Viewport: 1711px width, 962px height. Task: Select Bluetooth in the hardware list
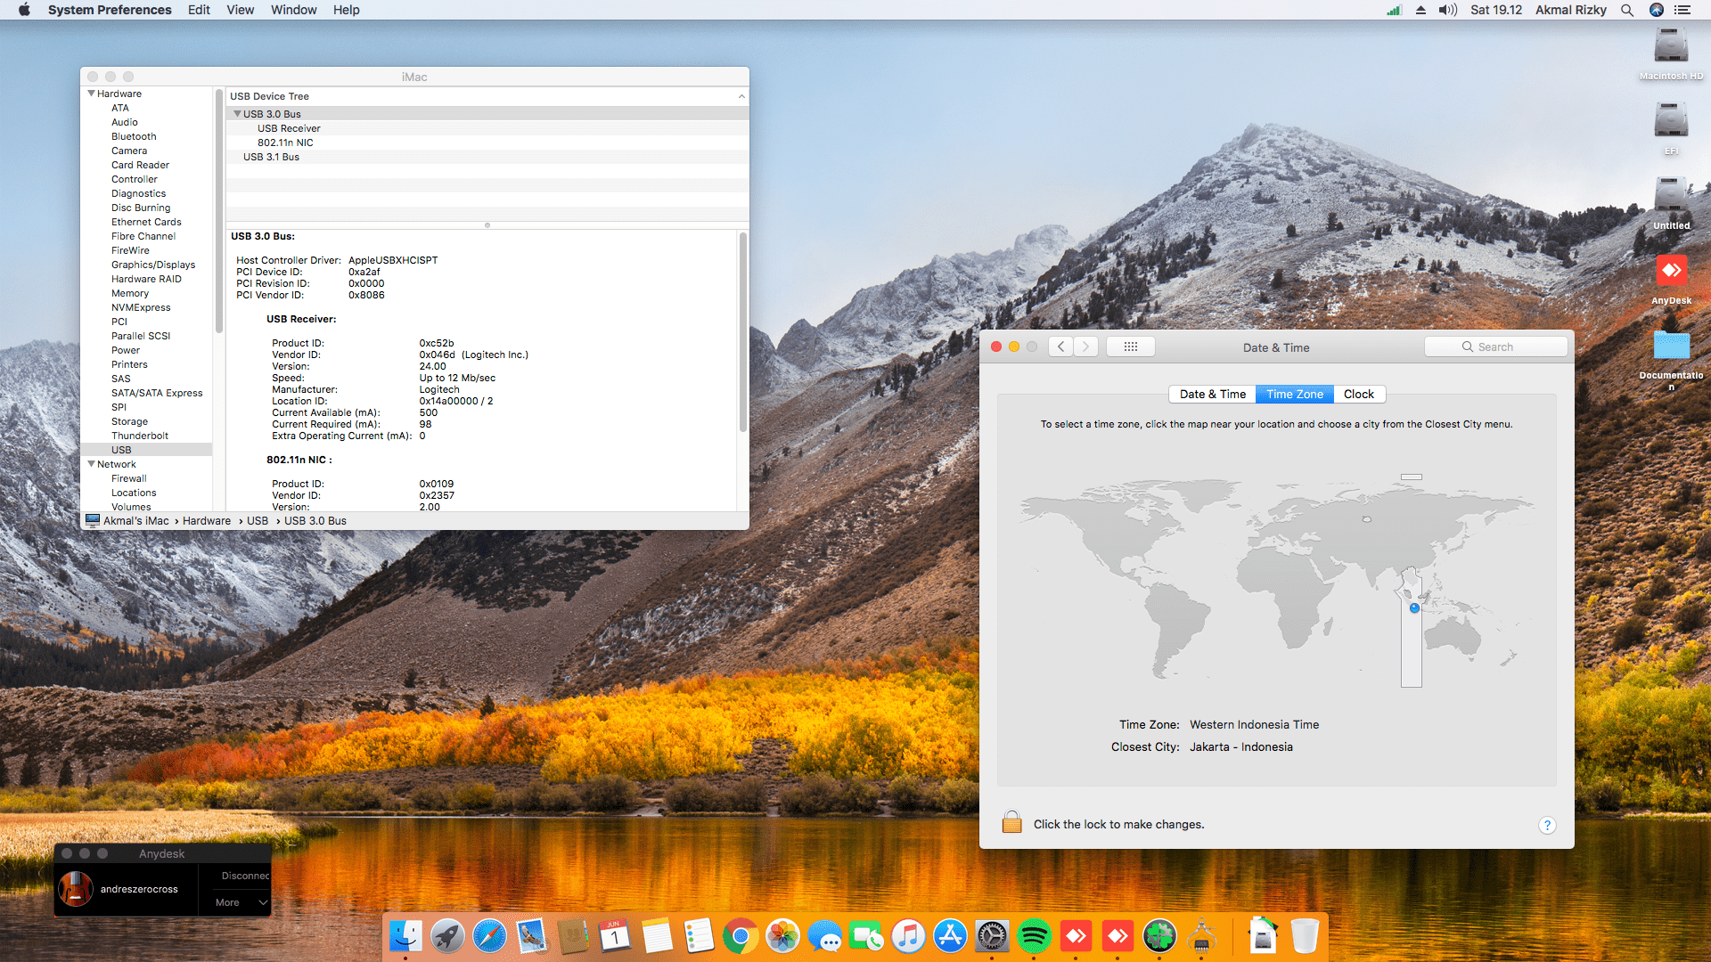pyautogui.click(x=134, y=136)
